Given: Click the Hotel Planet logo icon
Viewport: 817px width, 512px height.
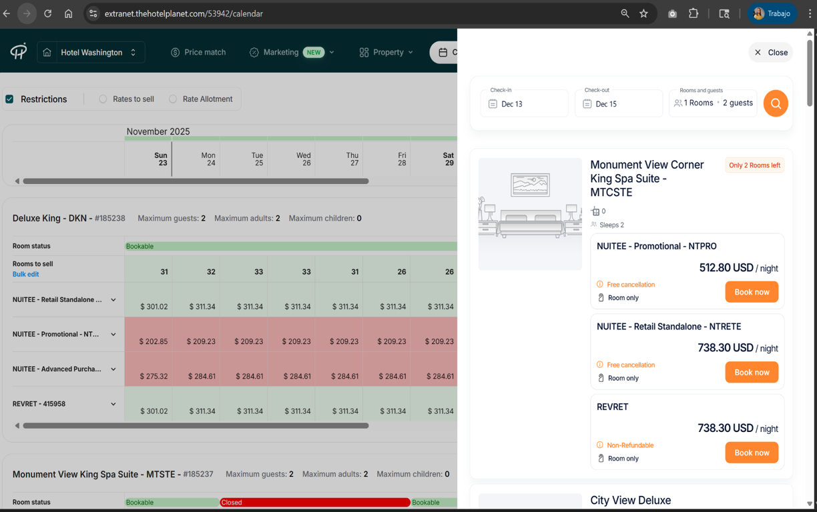Looking at the screenshot, I should (x=19, y=52).
